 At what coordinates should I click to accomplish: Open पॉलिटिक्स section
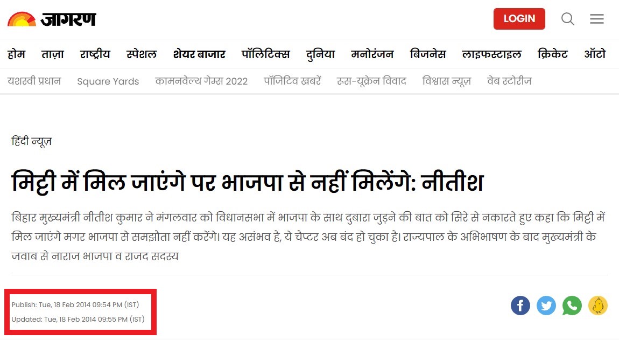pos(266,54)
